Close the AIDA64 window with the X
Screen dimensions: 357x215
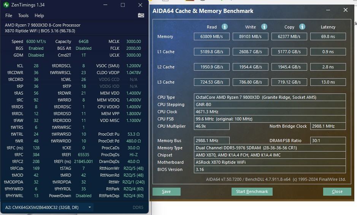tap(345, 10)
